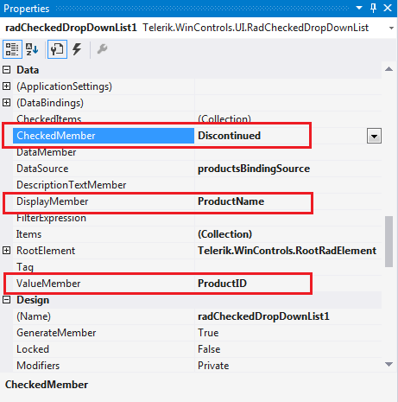This screenshot has height=402, width=398.
Task: Expand the RootElement property
Action: click(x=6, y=251)
